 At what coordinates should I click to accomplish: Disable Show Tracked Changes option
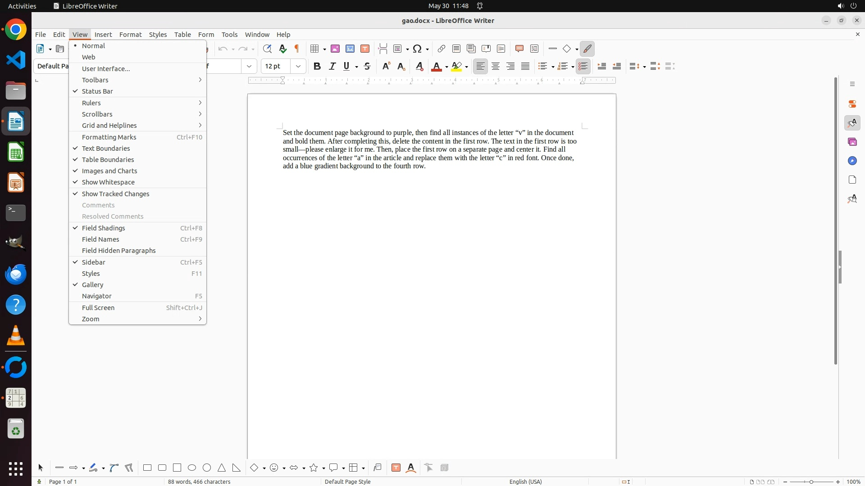[115, 194]
